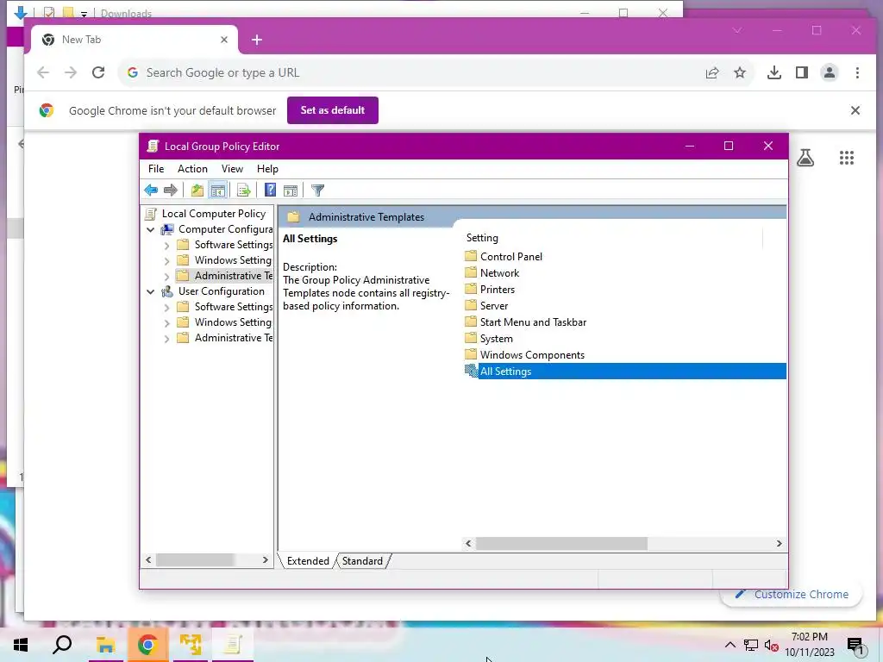Switch to the Standard tab
The width and height of the screenshot is (883, 662).
(362, 560)
